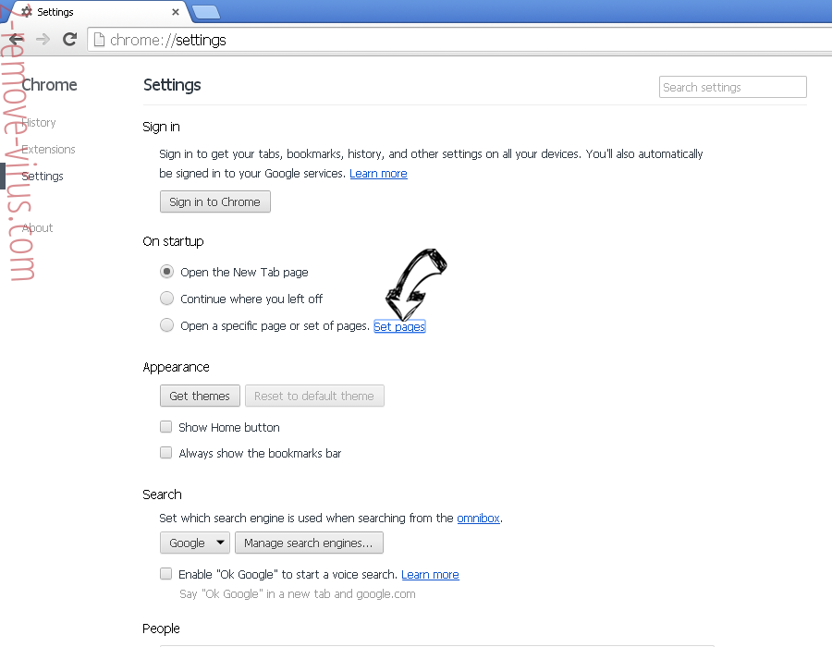Reload the page with the refresh icon
Image resolution: width=832 pixels, height=647 pixels.
coord(69,39)
